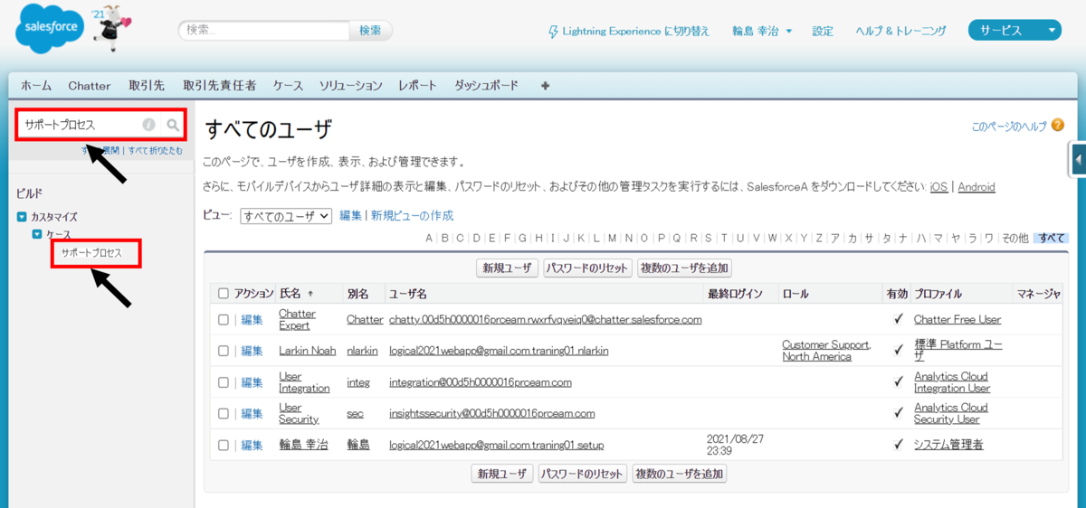Viewport: 1086px width, 508px height.
Task: Check the box for User Security row
Action: (x=224, y=413)
